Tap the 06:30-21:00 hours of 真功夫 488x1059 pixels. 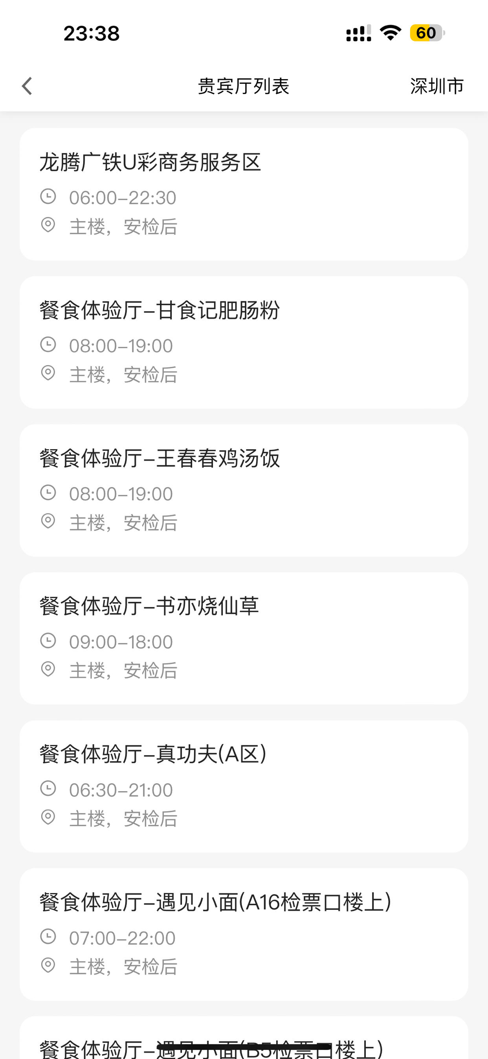(x=121, y=790)
